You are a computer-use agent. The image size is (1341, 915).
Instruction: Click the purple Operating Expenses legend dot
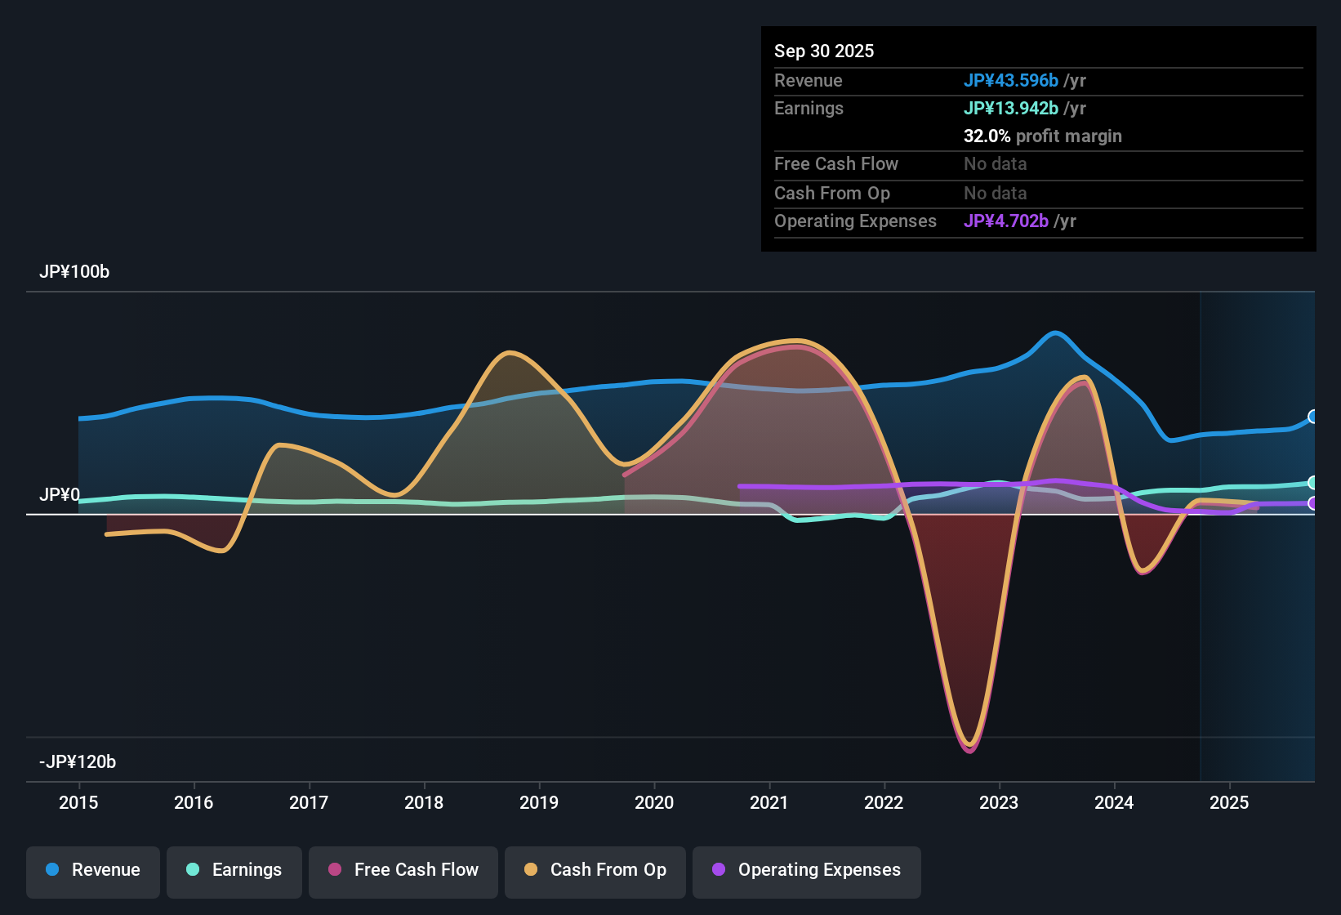pyautogui.click(x=719, y=870)
